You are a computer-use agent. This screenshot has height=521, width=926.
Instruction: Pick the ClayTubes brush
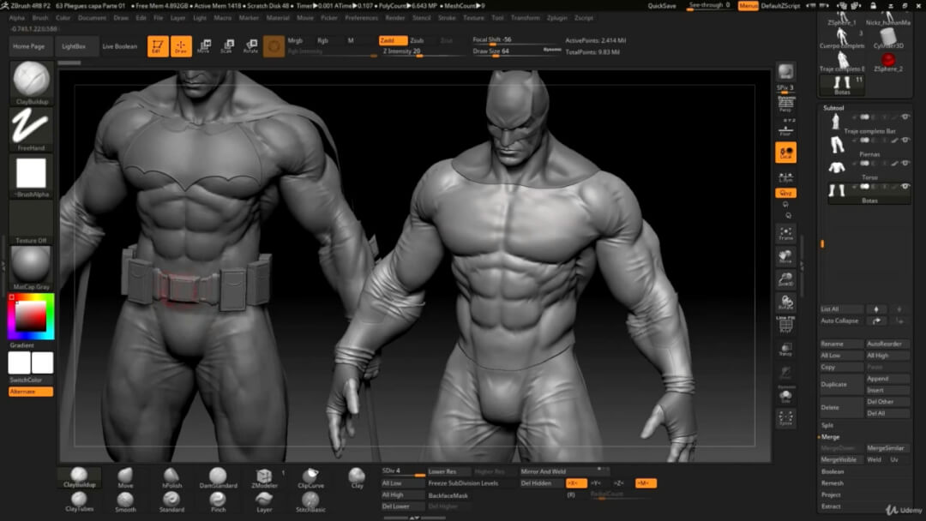coord(79,501)
